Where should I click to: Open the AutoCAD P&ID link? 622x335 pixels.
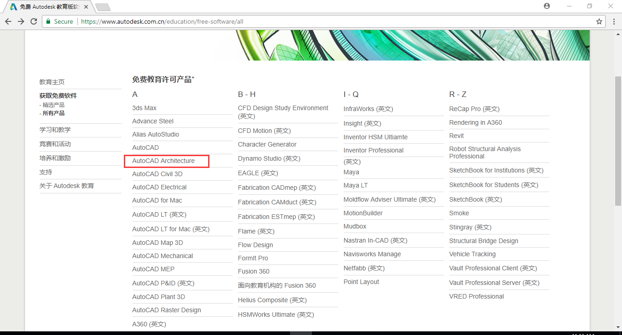(163, 283)
